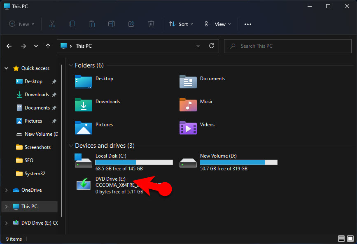Expand DVD Drive (E:) tree node
Image resolution: width=357 pixels, height=244 pixels.
pyautogui.click(x=6, y=223)
